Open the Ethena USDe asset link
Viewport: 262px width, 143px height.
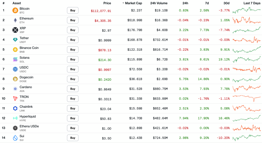tap(29, 126)
